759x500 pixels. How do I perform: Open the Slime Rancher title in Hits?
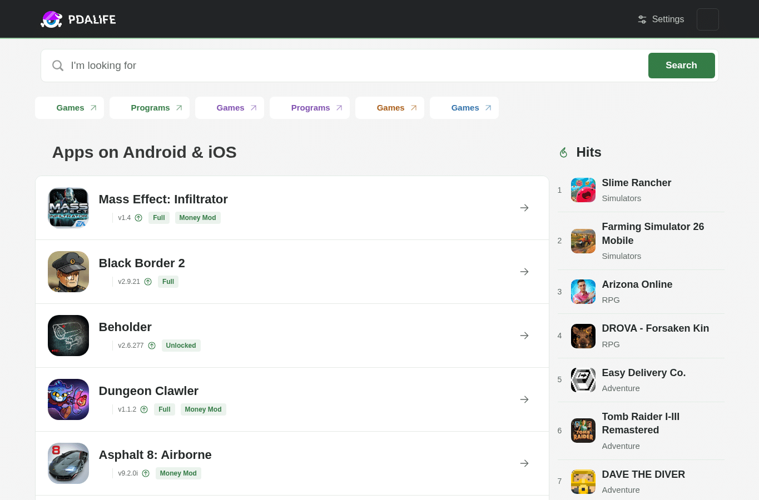point(636,183)
